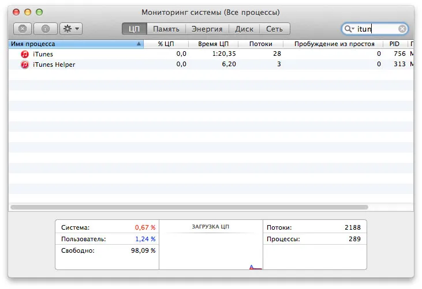This screenshot has width=422, height=289.
Task: Click thread count 28 in iTunes row
Action: [x=277, y=54]
